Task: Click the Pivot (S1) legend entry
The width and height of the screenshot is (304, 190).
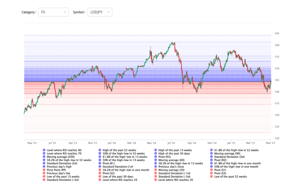Action: [218, 170]
